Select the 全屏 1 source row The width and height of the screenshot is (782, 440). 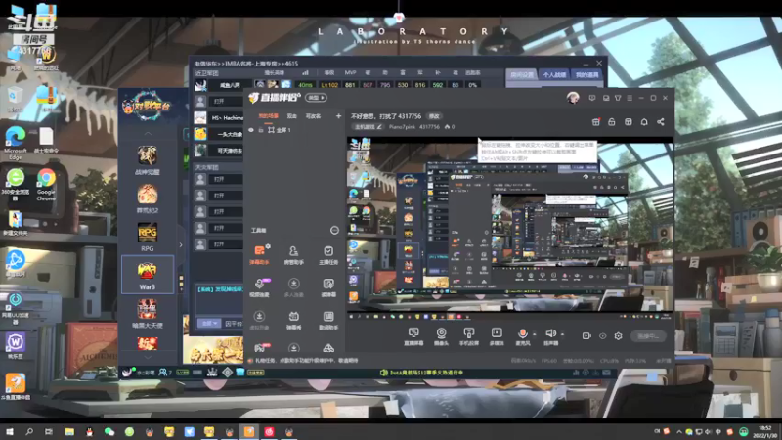pos(295,130)
